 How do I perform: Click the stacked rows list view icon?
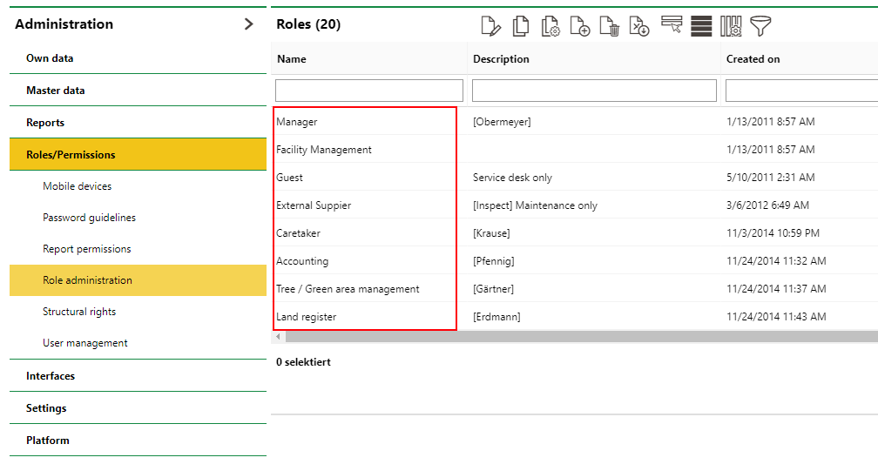[x=701, y=26]
